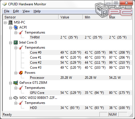Click the Intel Core i5 chip icon
This screenshot has width=135, height=119.
coord(16,42)
